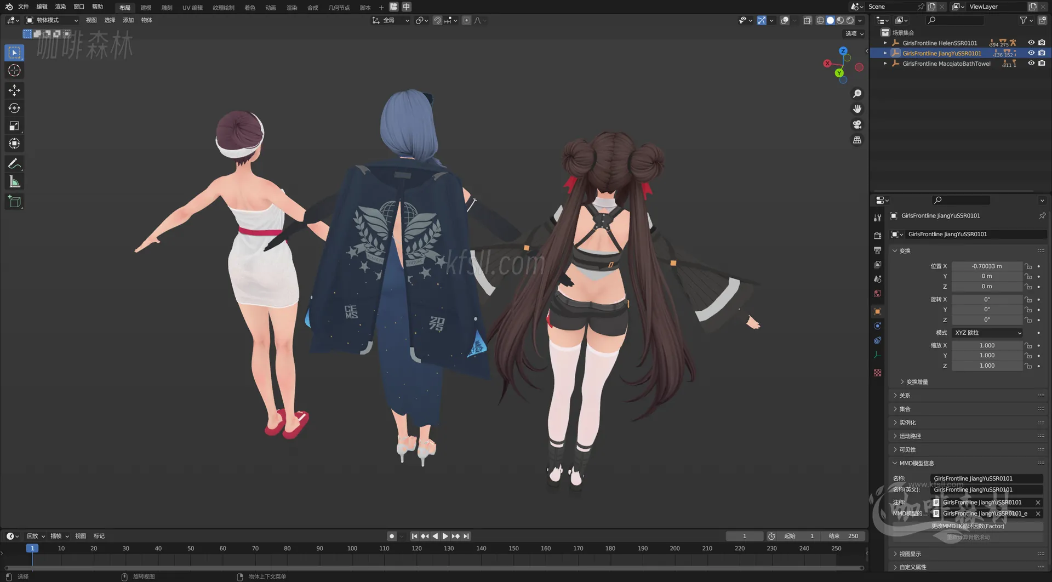Viewport: 1052px width, 582px height.
Task: Click the 重新计算骨骼滚动 button
Action: click(968, 537)
